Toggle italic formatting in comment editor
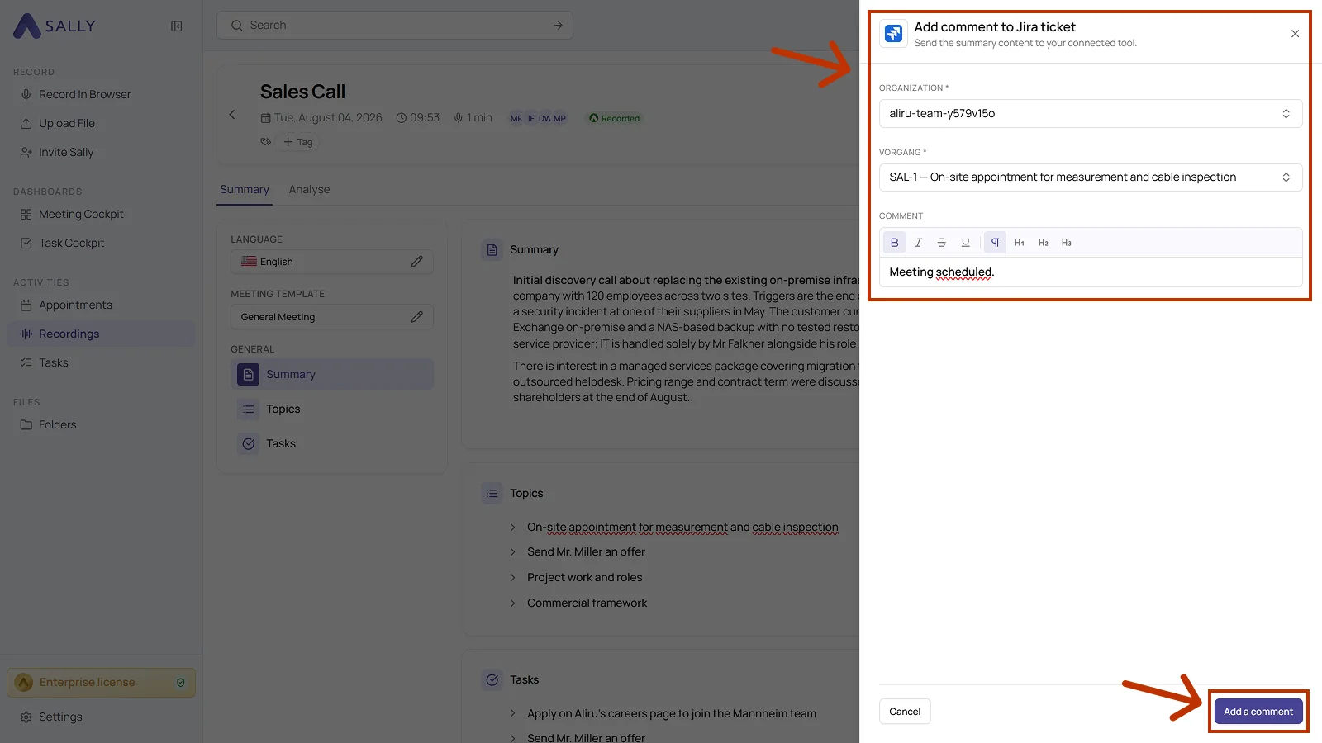 point(918,243)
